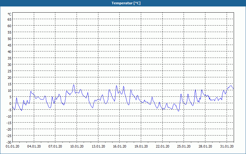Select the 50 y-axis label

(x=10, y=39)
